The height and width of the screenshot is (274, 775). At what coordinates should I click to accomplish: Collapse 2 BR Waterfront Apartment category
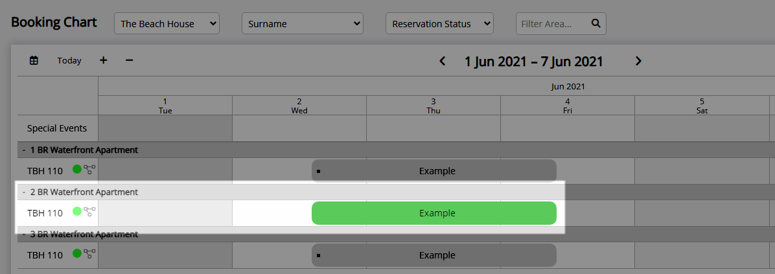pyautogui.click(x=24, y=192)
